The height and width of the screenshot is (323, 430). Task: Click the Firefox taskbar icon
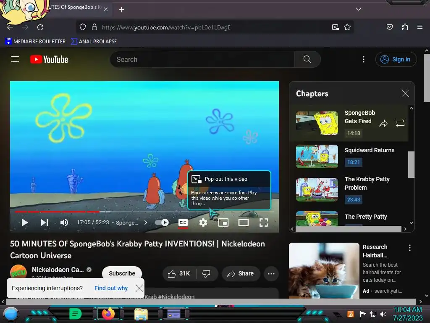pyautogui.click(x=108, y=314)
